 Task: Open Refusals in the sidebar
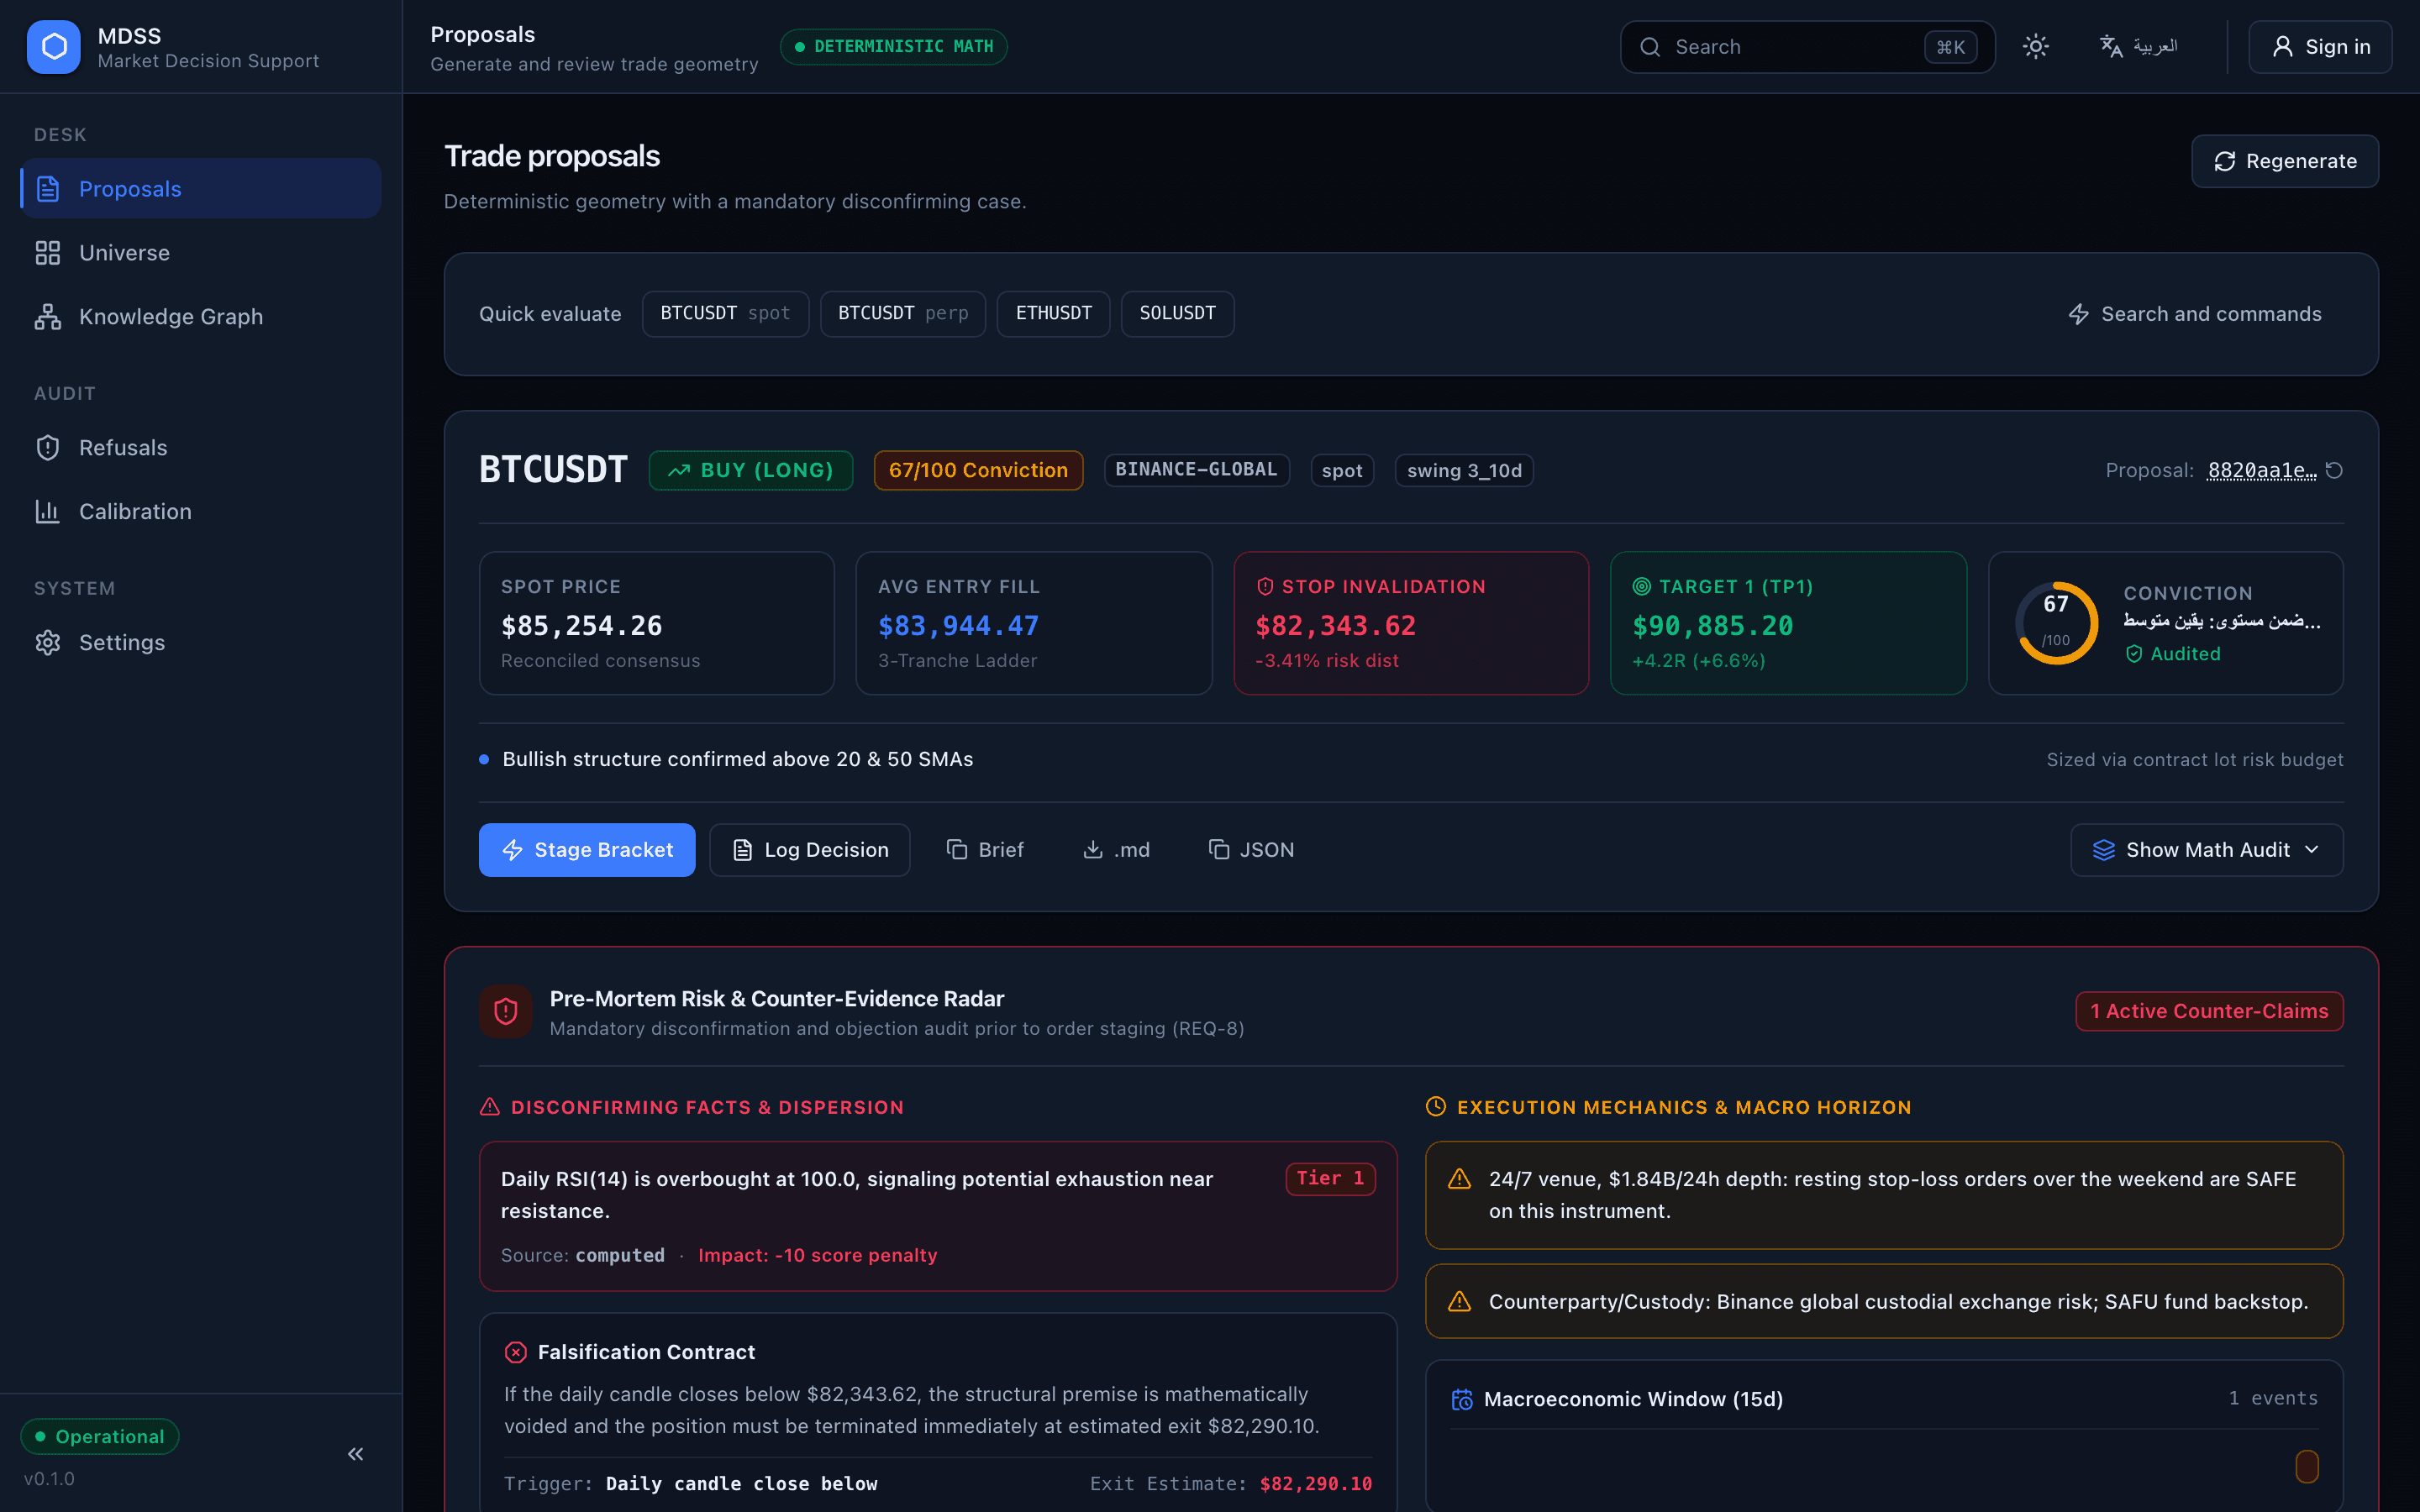(x=200, y=447)
